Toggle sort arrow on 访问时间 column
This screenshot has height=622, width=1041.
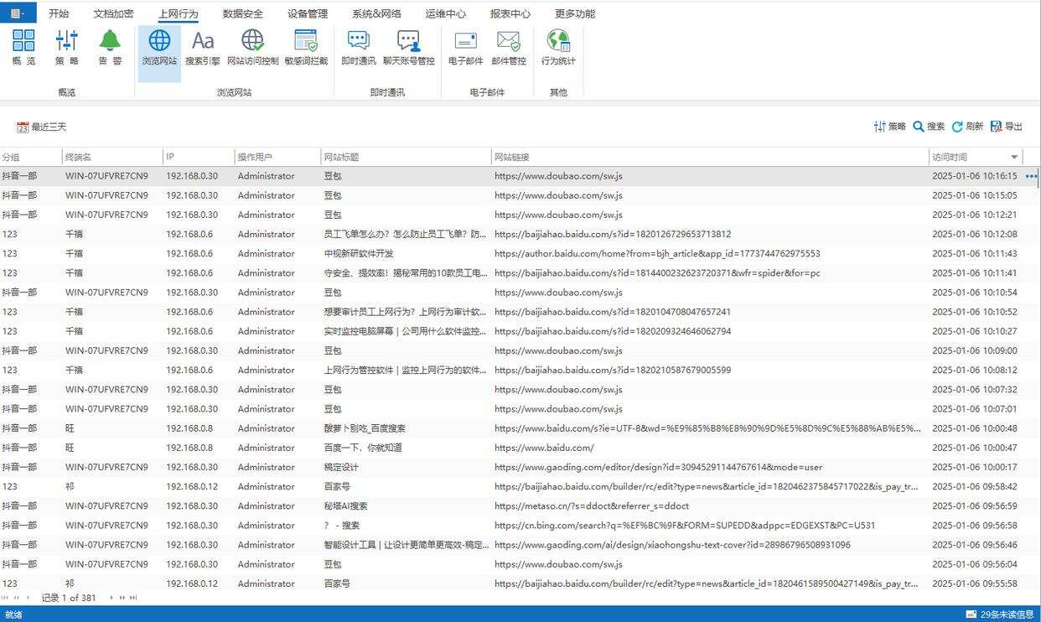point(1014,158)
